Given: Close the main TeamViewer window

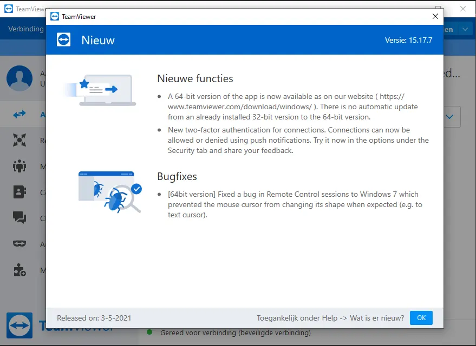Looking at the screenshot, I should (x=463, y=9).
